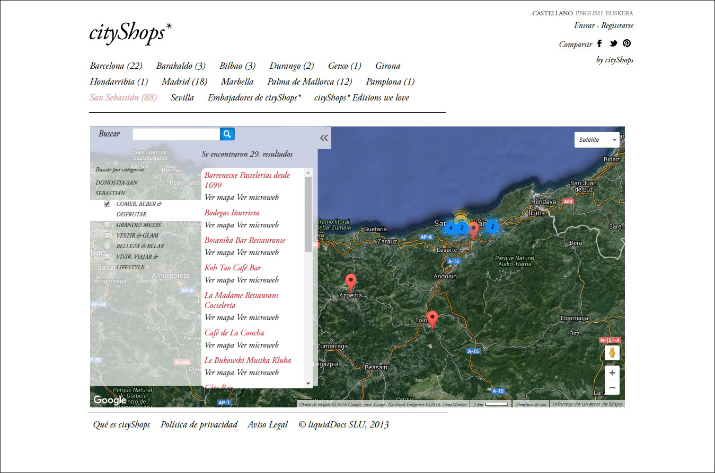Open Pamplona (1) city listing
715x473 pixels.
[x=390, y=82]
